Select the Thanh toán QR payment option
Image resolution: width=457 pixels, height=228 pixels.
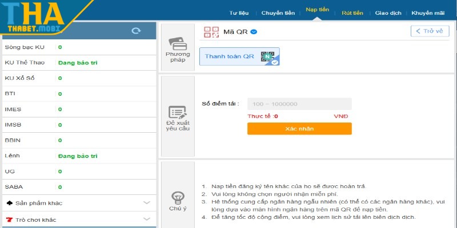pos(239,56)
